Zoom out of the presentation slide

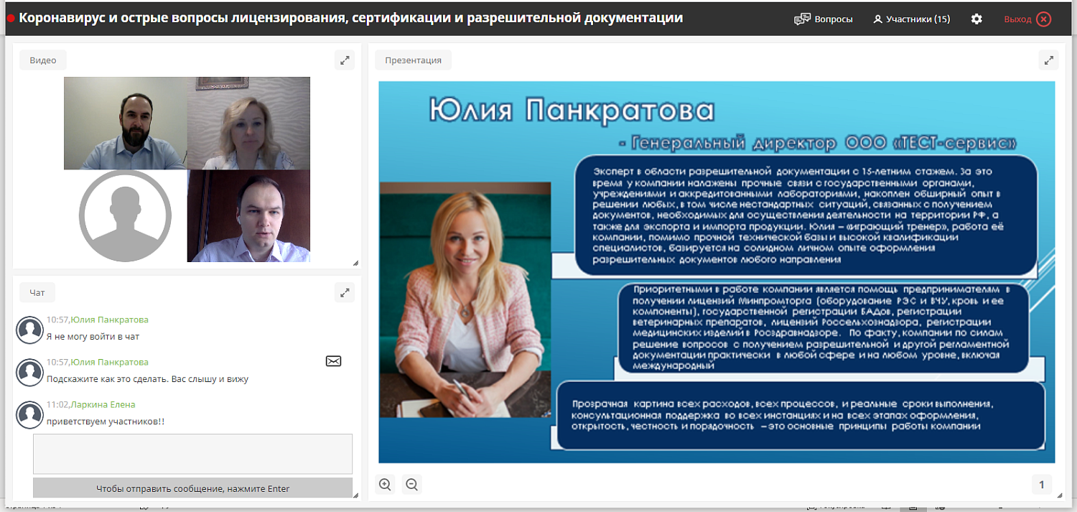click(x=411, y=485)
